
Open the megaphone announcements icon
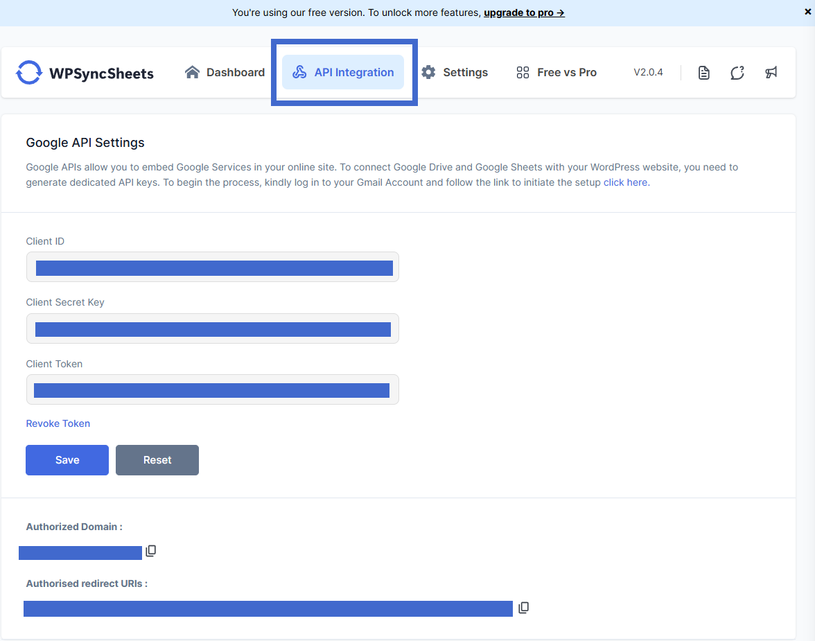tap(771, 73)
